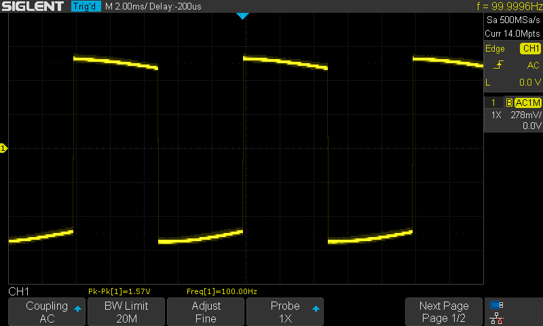
Task: Click the channel 1 number box
Action: pos(494,103)
